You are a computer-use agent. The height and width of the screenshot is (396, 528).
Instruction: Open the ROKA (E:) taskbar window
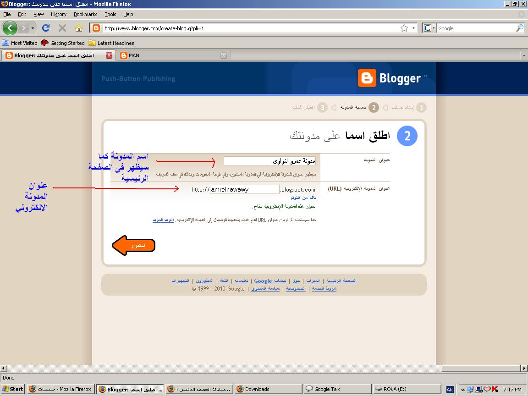coord(407,389)
